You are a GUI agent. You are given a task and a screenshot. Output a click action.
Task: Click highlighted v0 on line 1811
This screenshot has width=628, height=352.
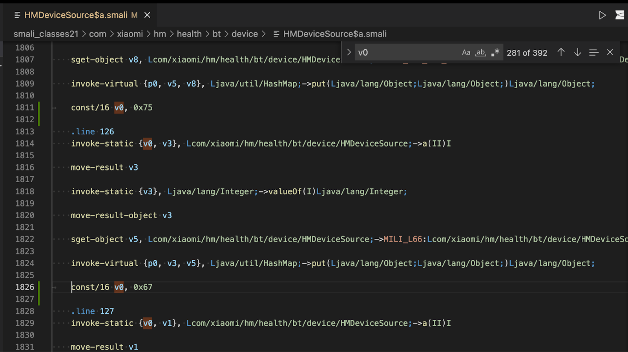click(119, 107)
